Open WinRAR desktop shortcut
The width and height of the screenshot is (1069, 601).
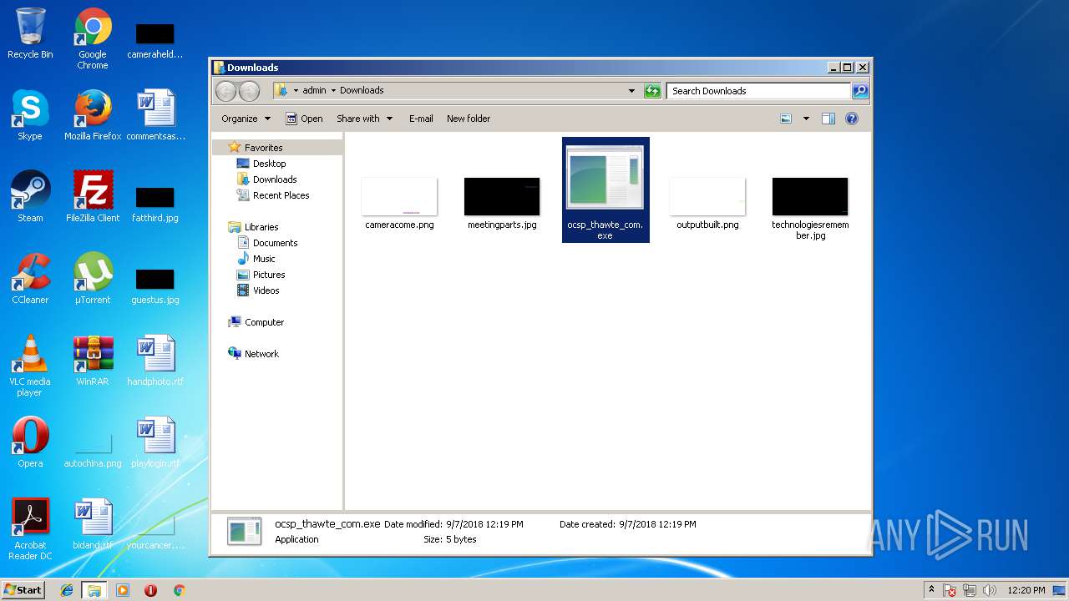click(93, 361)
